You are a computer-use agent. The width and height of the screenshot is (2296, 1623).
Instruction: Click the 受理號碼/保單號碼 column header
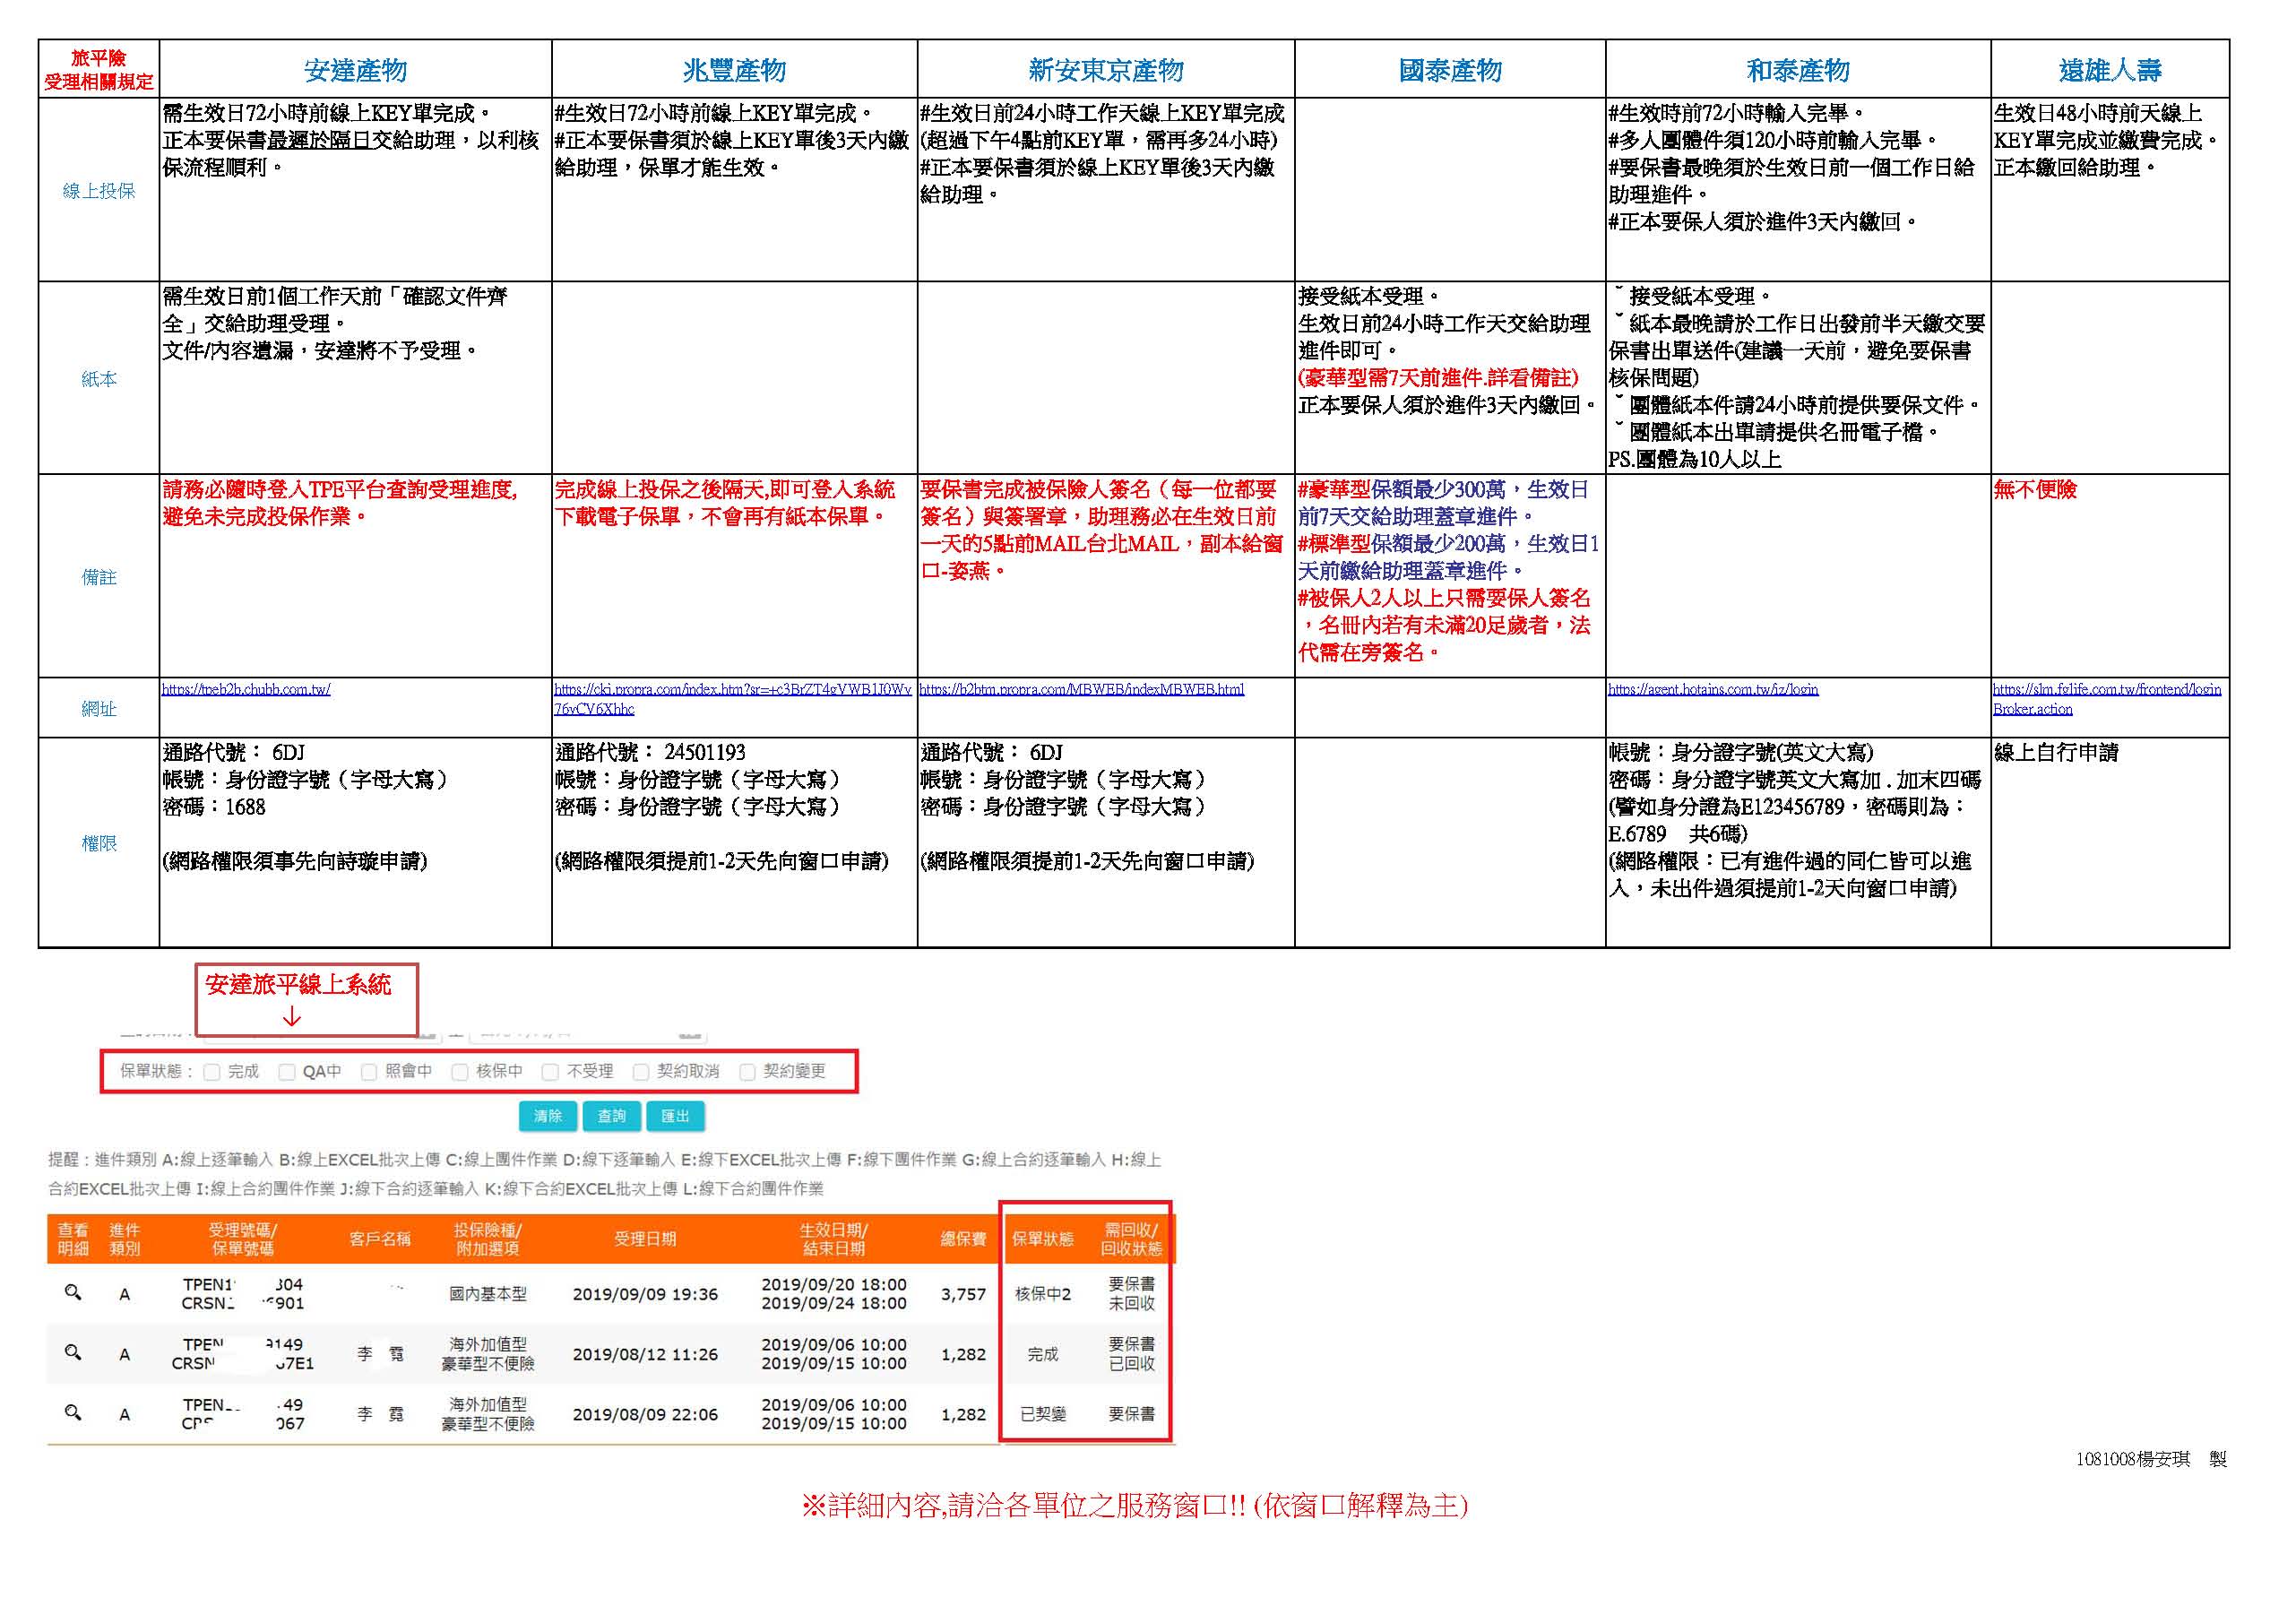[243, 1239]
